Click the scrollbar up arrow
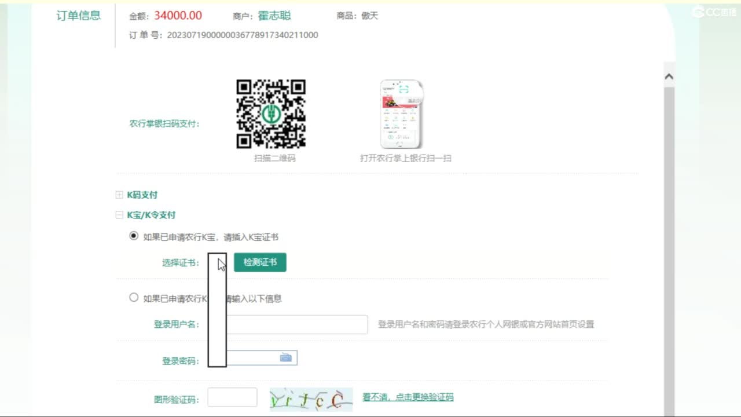 (669, 76)
